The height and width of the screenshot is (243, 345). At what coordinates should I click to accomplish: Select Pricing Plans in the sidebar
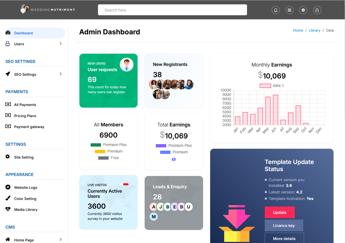[x=25, y=116]
